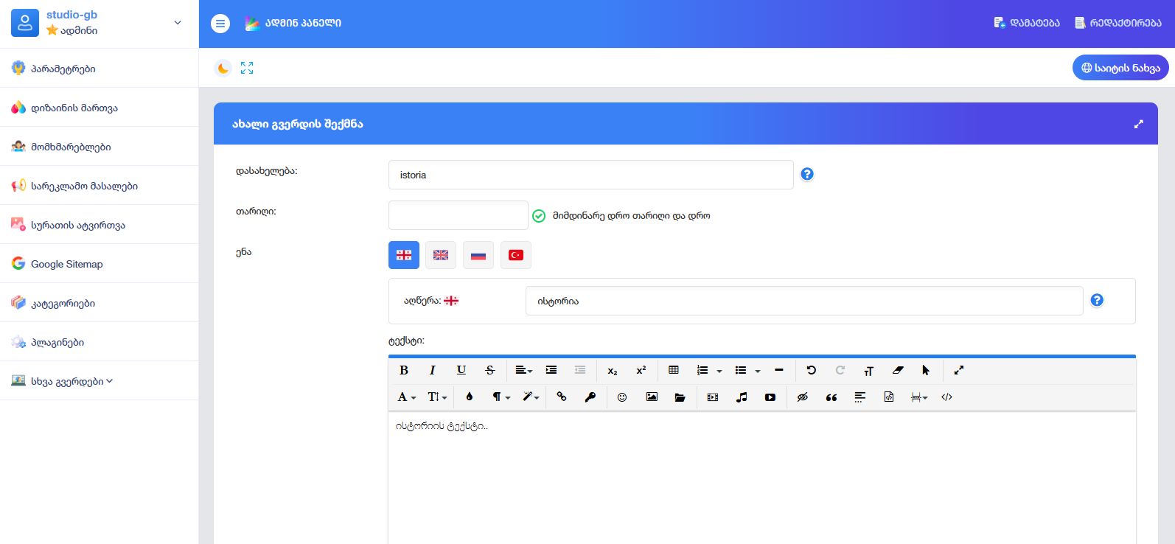The image size is (1175, 544).
Task: Open Google Sitemap from the sidebar
Action: [x=66, y=264]
